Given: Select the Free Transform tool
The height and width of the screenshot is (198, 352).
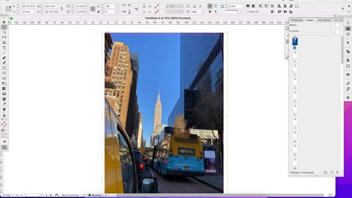Looking at the screenshot, I should click(4, 84).
